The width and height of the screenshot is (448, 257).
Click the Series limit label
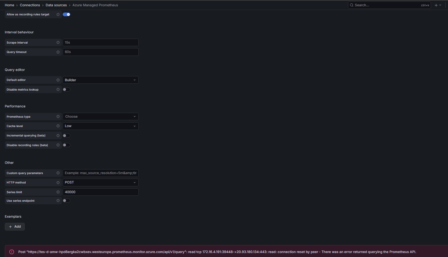pyautogui.click(x=14, y=192)
